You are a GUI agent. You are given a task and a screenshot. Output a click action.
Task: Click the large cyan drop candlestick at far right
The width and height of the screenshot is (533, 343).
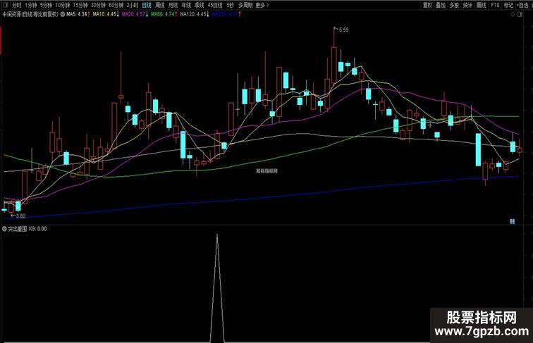click(x=478, y=149)
